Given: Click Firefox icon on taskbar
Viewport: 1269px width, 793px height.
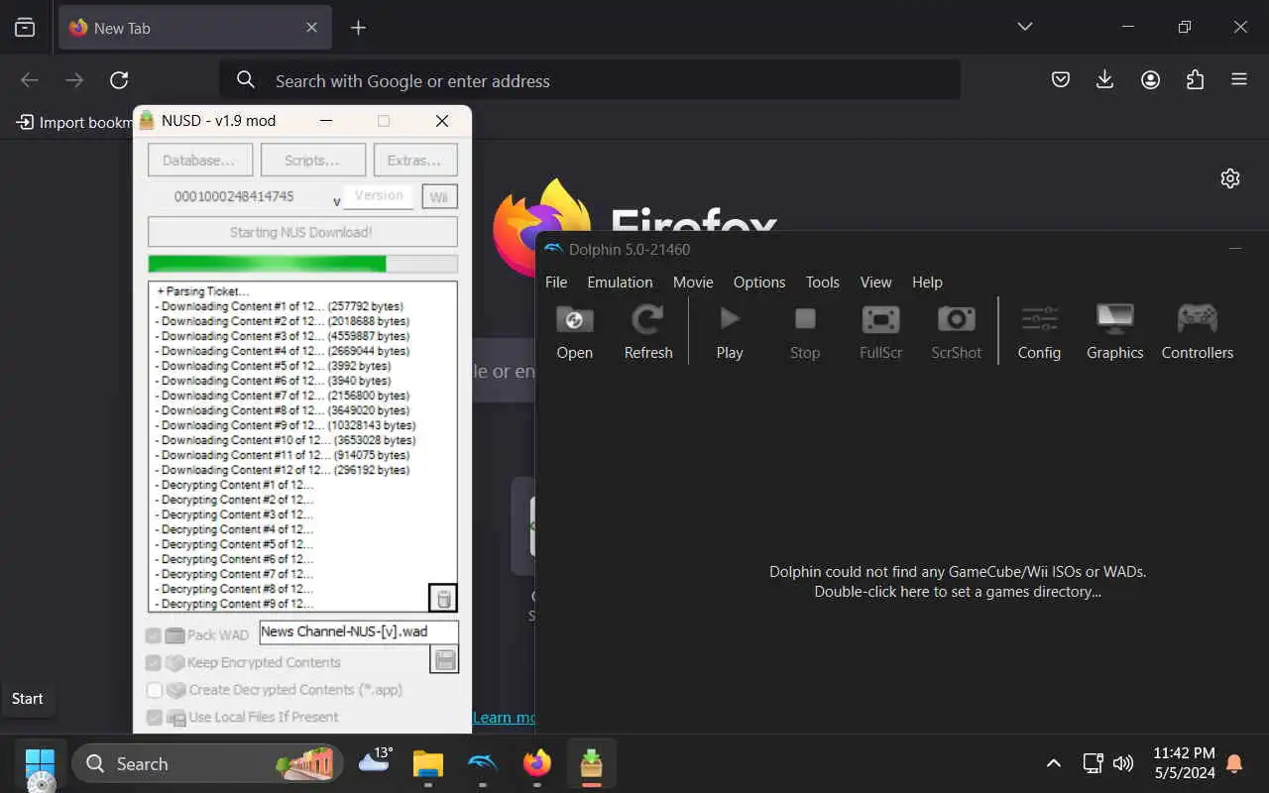Looking at the screenshot, I should coord(537,763).
